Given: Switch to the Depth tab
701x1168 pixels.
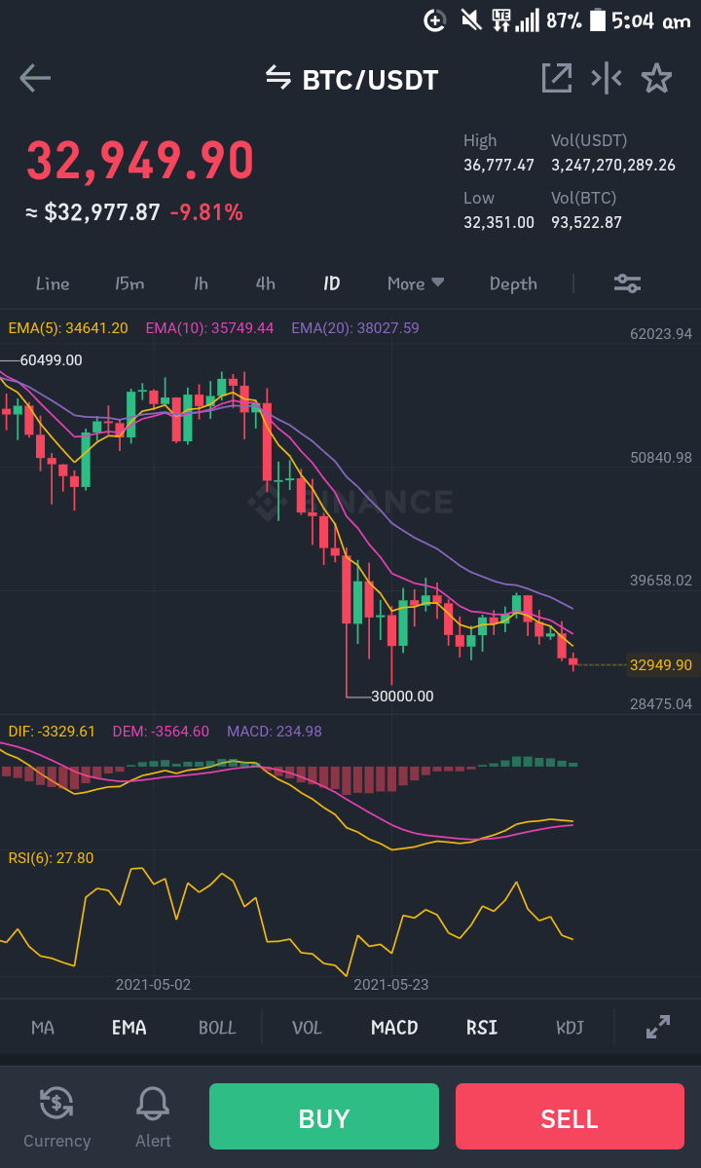Looking at the screenshot, I should tap(513, 283).
